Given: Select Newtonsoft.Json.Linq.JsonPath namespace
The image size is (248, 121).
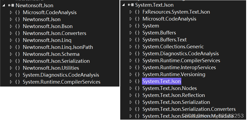Looking at the screenshot, I should click(58, 47).
